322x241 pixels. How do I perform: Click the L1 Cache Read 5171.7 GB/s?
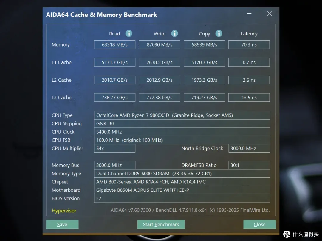(114, 62)
